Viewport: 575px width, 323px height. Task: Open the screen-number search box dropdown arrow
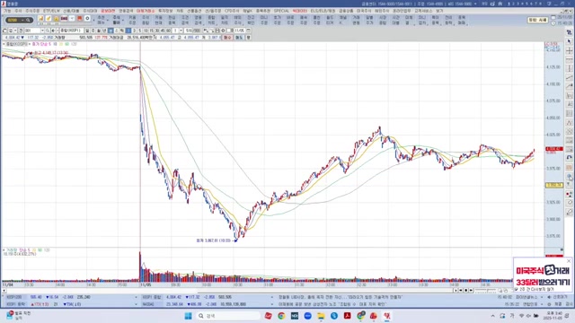point(22,20)
